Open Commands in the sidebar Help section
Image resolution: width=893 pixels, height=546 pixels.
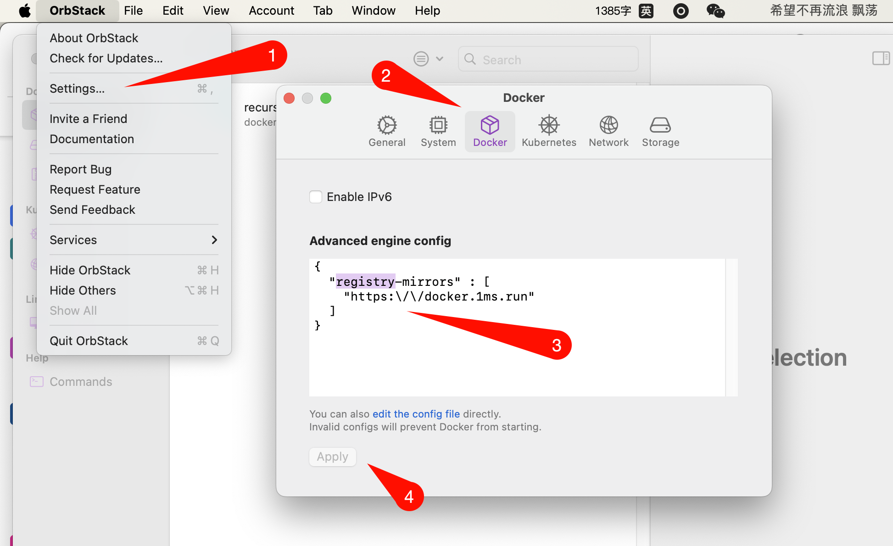(81, 382)
